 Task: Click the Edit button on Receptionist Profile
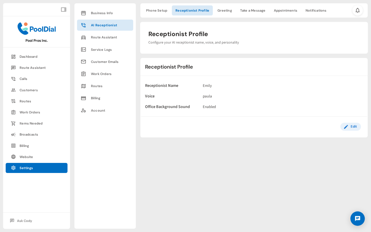(x=351, y=127)
